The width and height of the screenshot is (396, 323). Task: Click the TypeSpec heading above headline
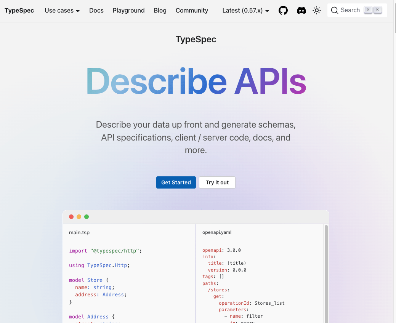pos(196,39)
